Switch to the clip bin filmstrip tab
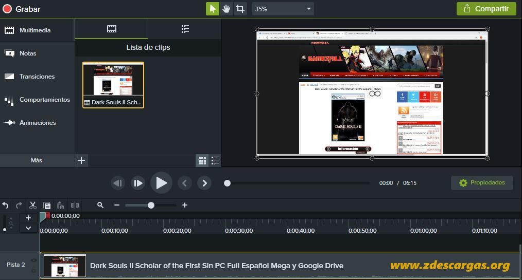 [112, 29]
